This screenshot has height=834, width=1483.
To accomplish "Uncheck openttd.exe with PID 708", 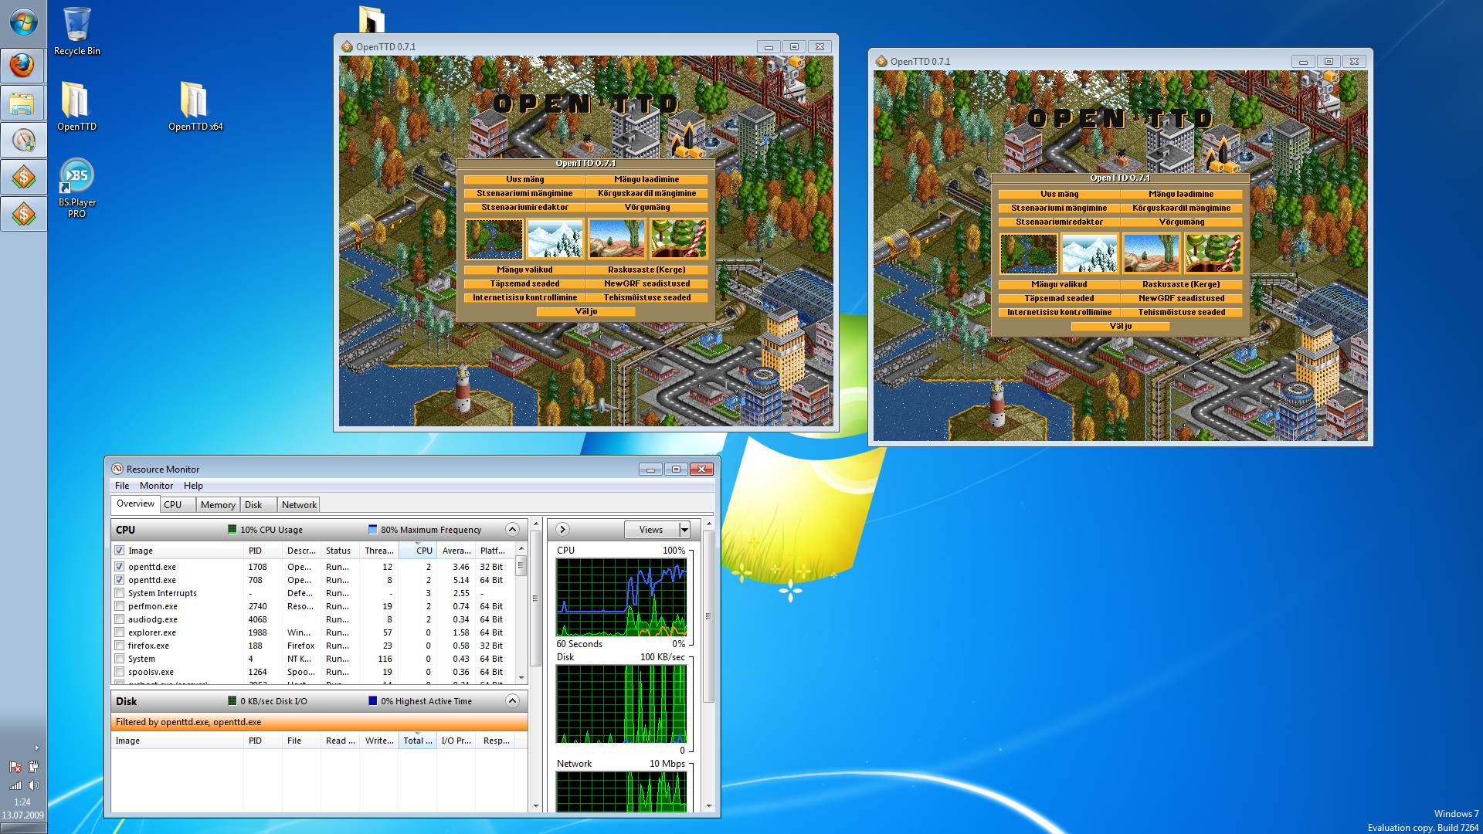I will point(120,580).
